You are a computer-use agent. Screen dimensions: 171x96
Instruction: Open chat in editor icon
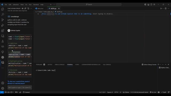(x=25, y=9)
